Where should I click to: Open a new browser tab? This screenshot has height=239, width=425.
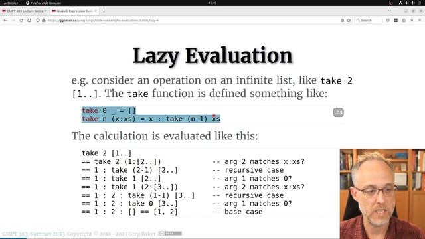(104, 11)
